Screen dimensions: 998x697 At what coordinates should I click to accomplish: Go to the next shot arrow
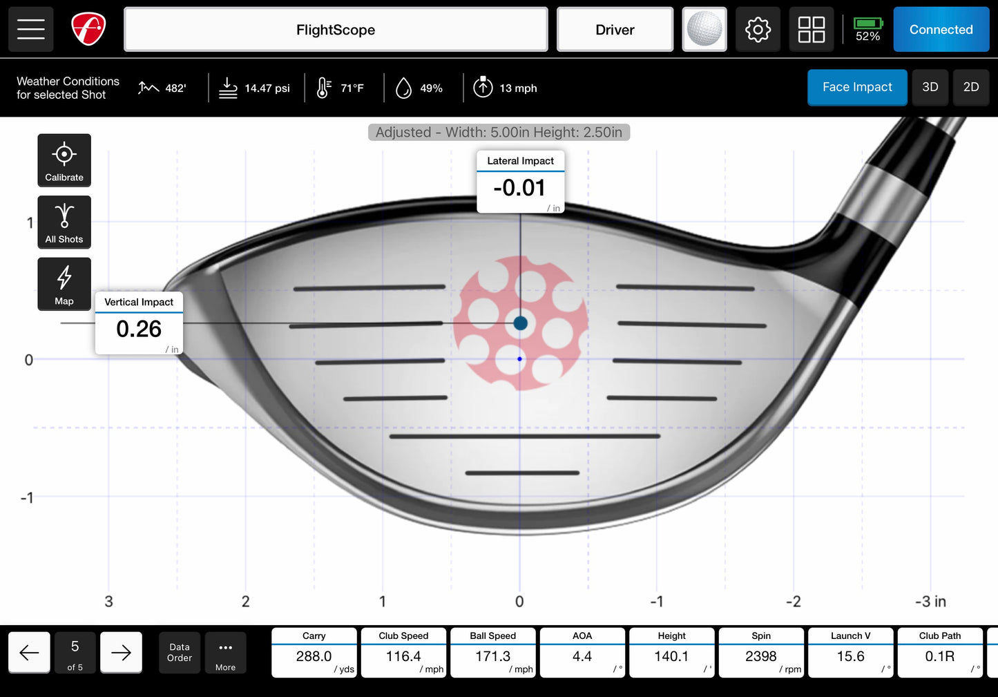pyautogui.click(x=121, y=653)
